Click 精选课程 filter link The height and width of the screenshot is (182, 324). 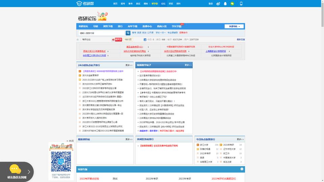pos(180,131)
